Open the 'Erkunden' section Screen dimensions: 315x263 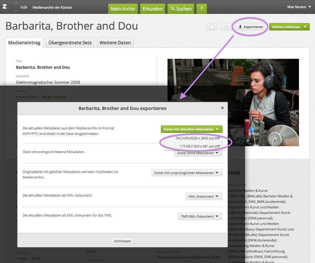pyautogui.click(x=153, y=9)
